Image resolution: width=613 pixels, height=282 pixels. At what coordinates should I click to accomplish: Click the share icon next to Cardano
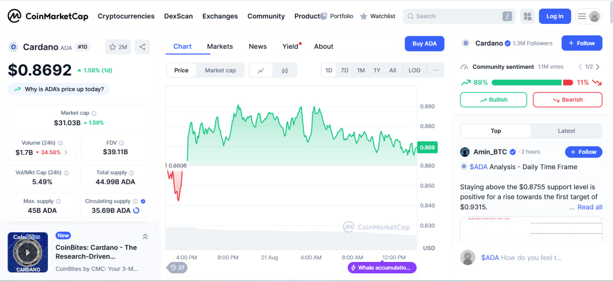142,47
